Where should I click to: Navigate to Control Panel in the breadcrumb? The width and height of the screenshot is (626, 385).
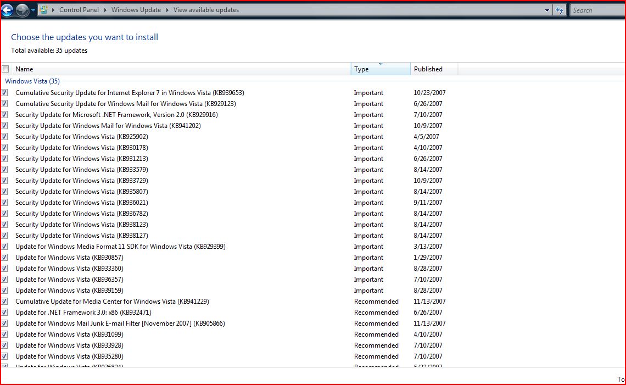(x=79, y=10)
